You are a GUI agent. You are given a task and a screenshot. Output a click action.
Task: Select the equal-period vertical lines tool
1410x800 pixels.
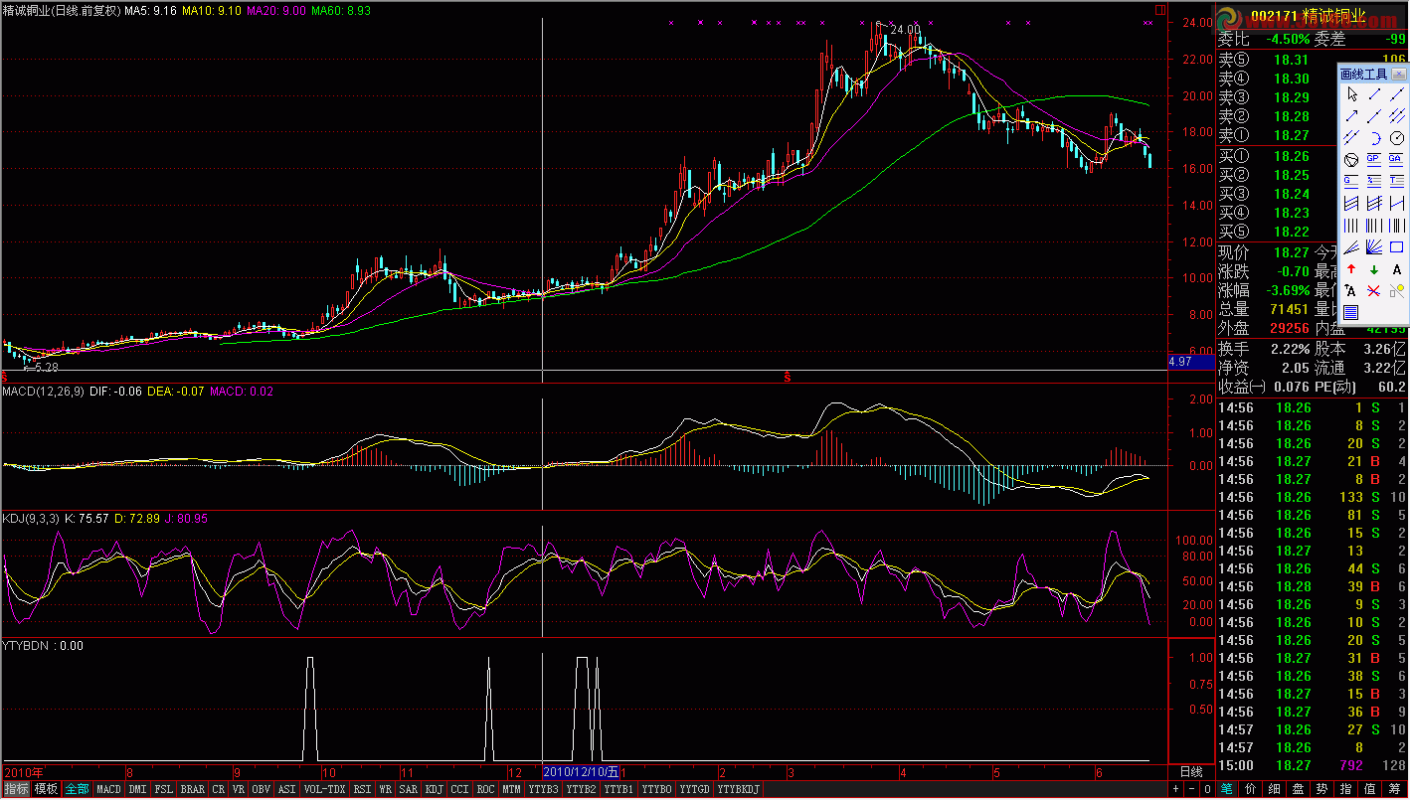click(x=1352, y=225)
